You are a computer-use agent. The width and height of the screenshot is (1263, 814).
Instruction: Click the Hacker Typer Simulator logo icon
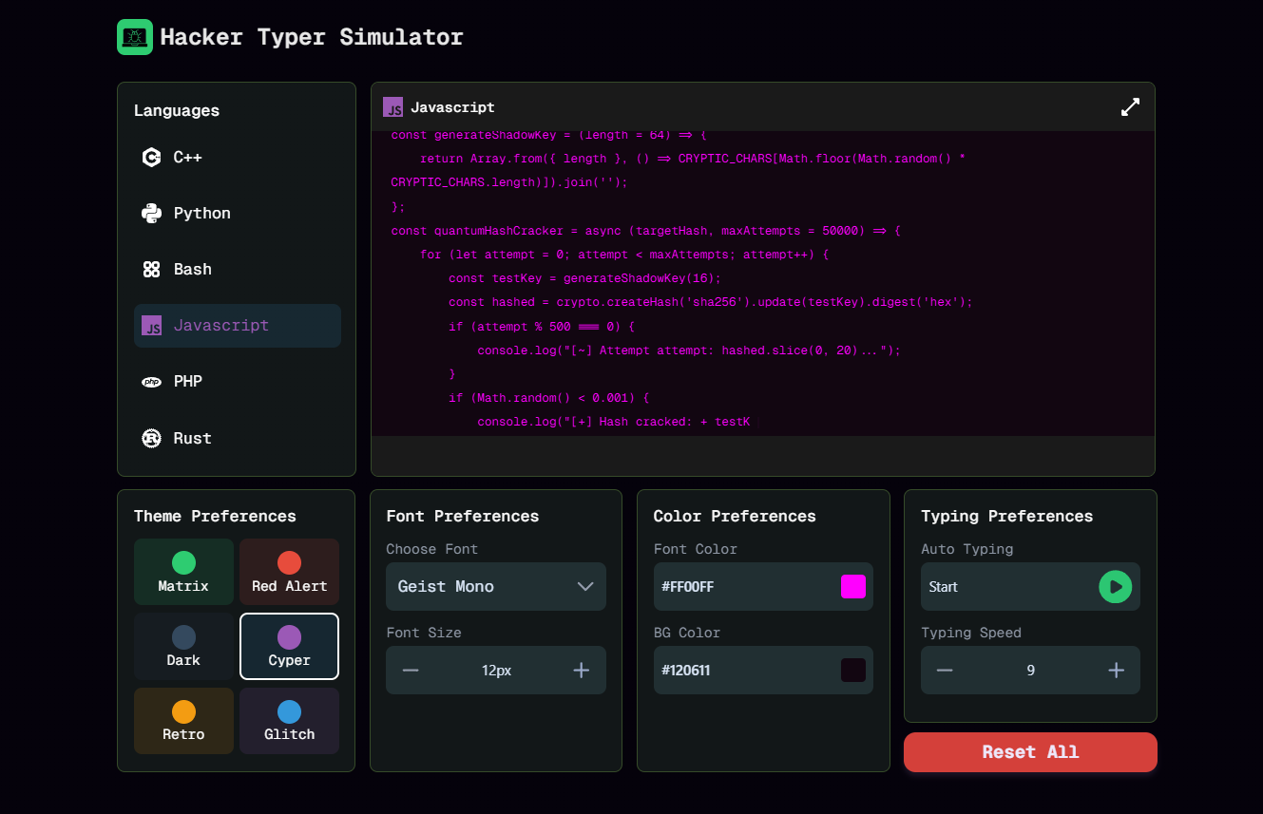coord(135,37)
